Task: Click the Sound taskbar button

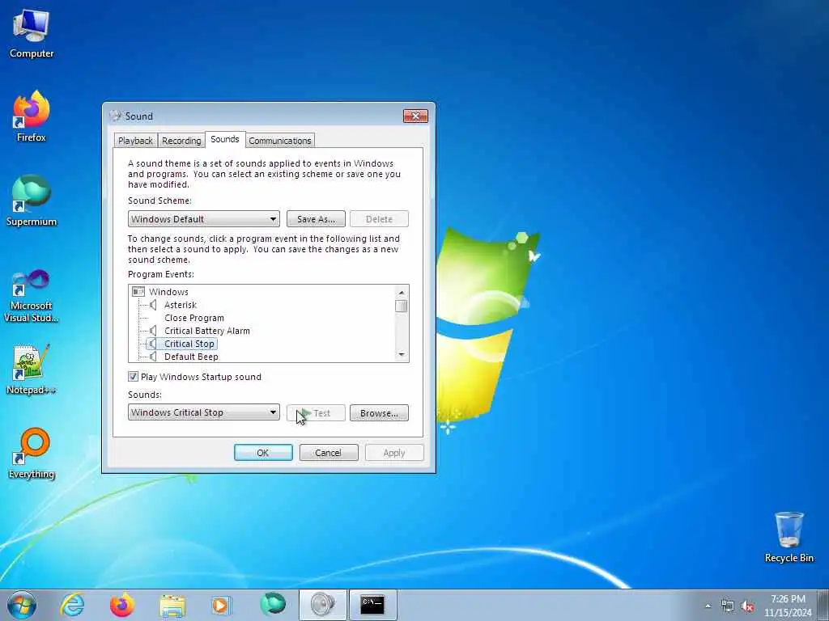Action: tap(322, 605)
